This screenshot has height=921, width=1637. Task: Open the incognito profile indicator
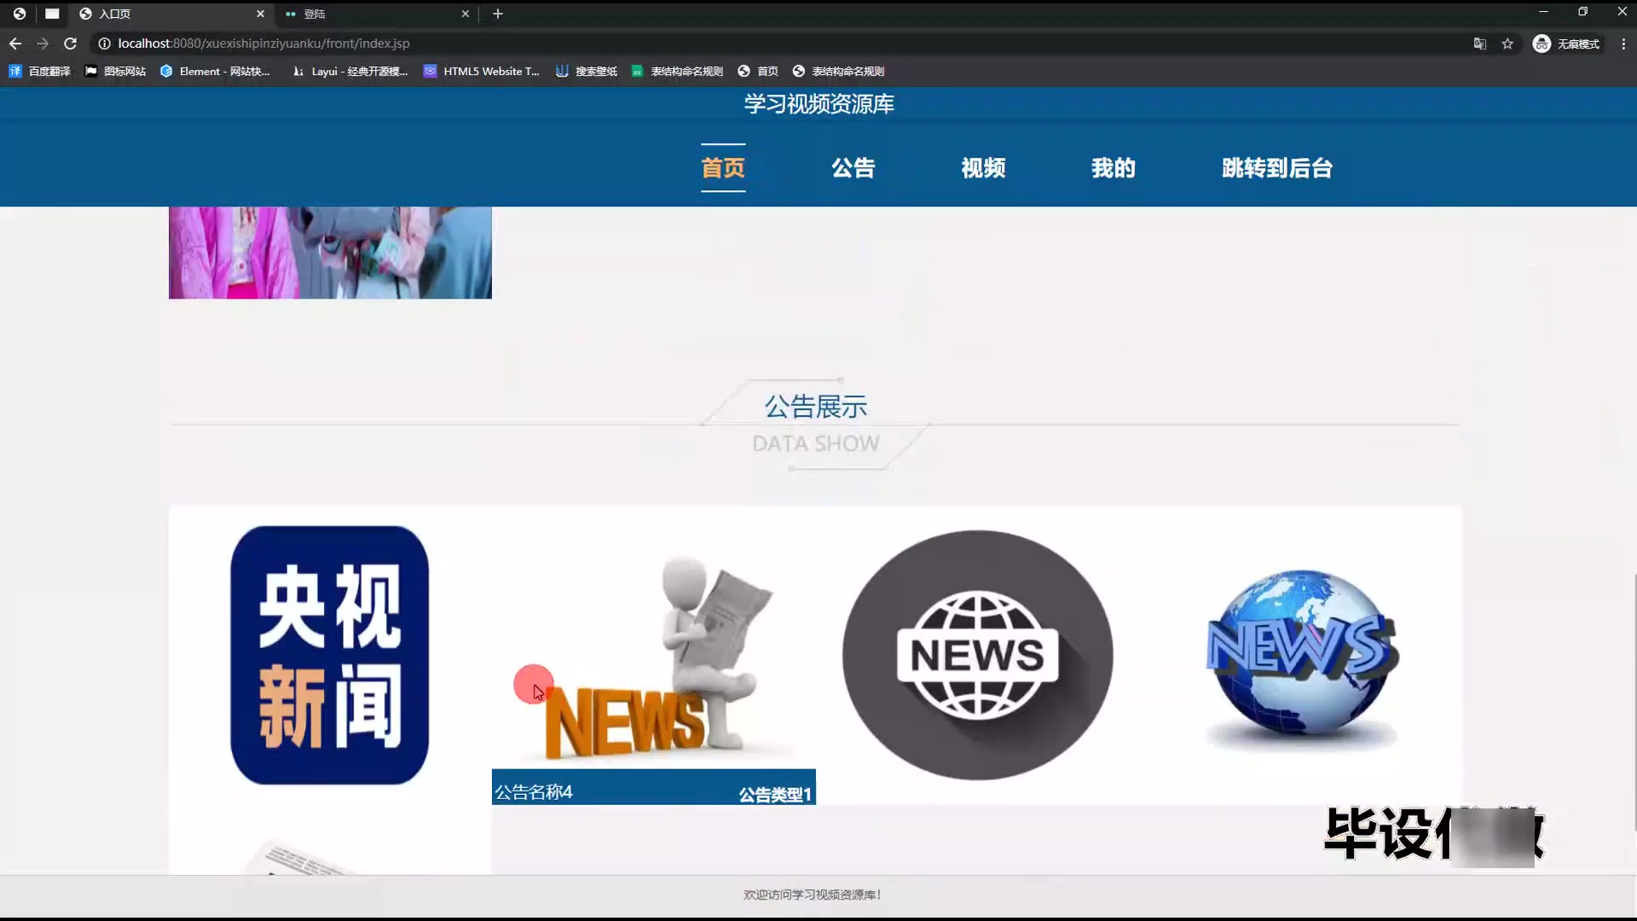coord(1566,43)
